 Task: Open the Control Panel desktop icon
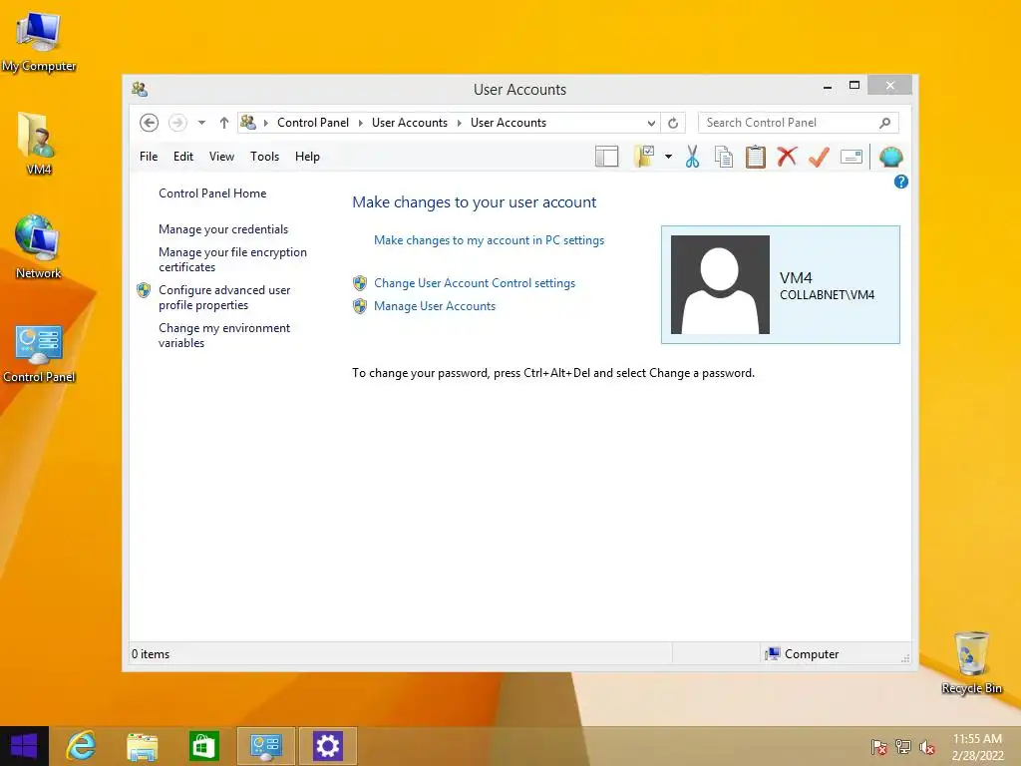pos(39,352)
